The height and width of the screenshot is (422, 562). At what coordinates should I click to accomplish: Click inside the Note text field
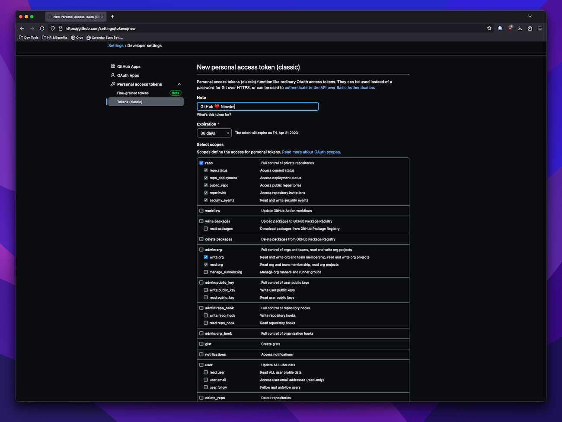pyautogui.click(x=258, y=106)
